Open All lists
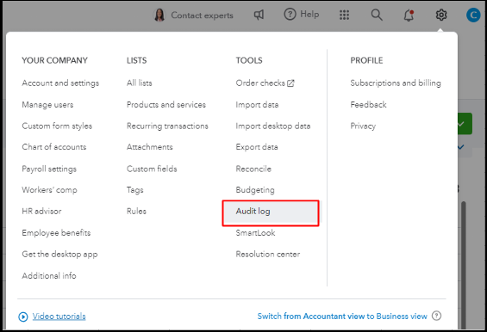This screenshot has width=487, height=332. pos(139,83)
